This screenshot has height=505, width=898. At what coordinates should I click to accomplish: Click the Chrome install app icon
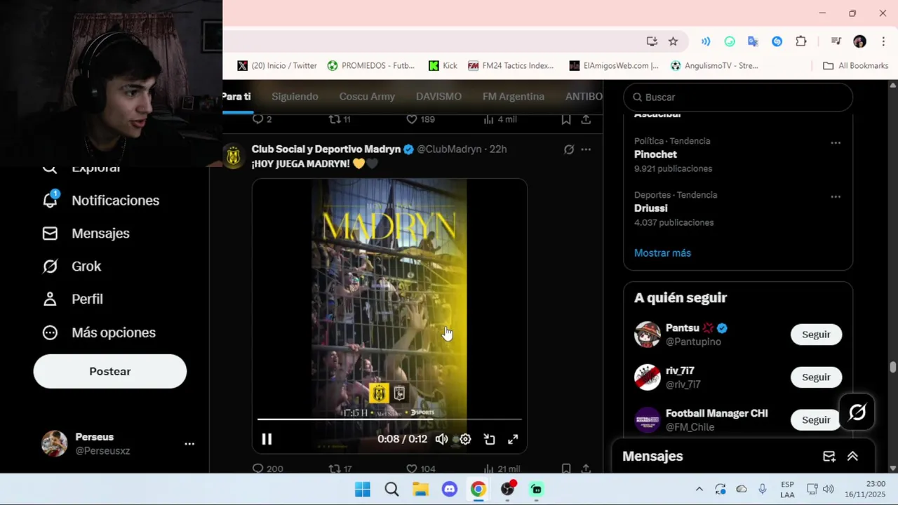click(x=652, y=41)
